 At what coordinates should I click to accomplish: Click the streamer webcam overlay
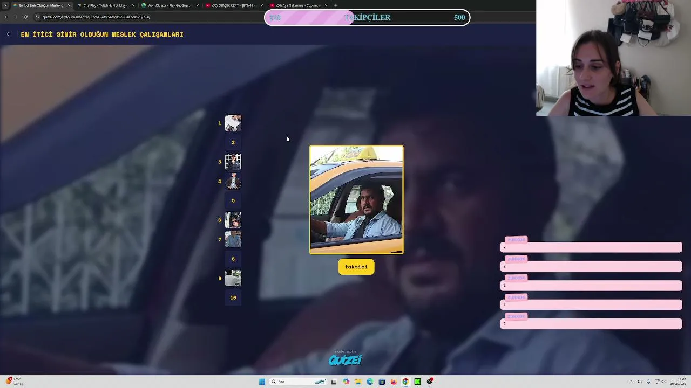pos(613,58)
